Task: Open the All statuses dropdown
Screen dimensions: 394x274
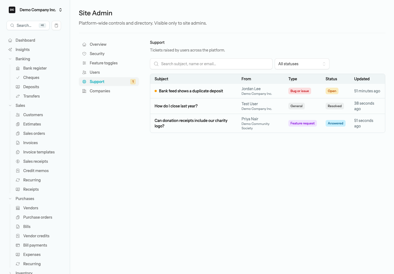Action: coord(302,64)
